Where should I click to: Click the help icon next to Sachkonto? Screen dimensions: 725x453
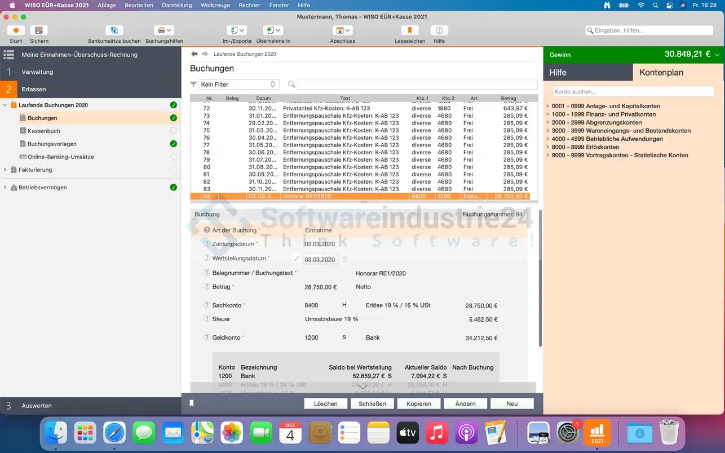(x=207, y=305)
